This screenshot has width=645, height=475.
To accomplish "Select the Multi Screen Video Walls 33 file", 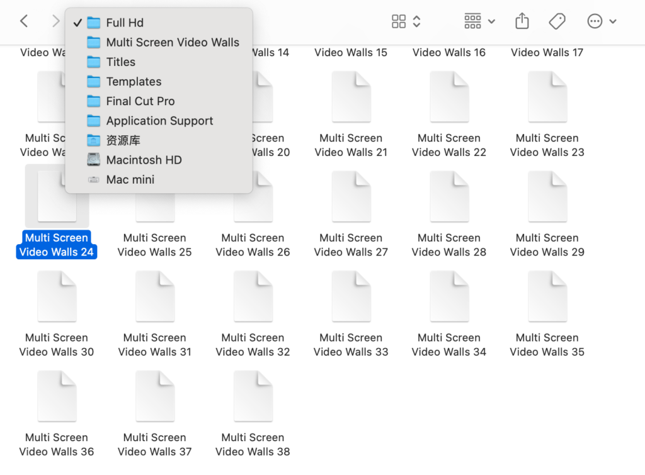I will click(x=351, y=296).
